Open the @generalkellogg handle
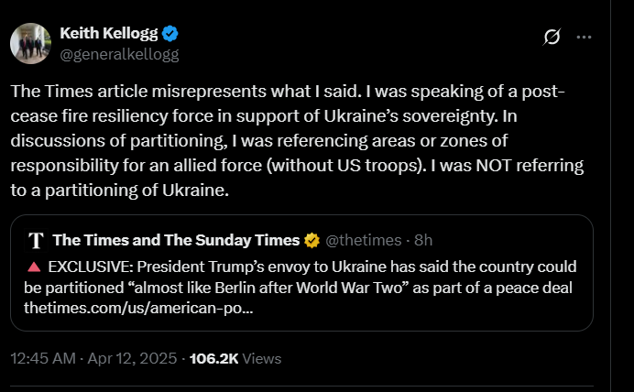The width and height of the screenshot is (634, 392). coord(119,54)
